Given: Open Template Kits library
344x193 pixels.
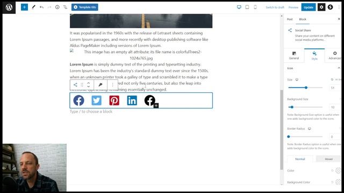Looking at the screenshot, I should 85,7.
